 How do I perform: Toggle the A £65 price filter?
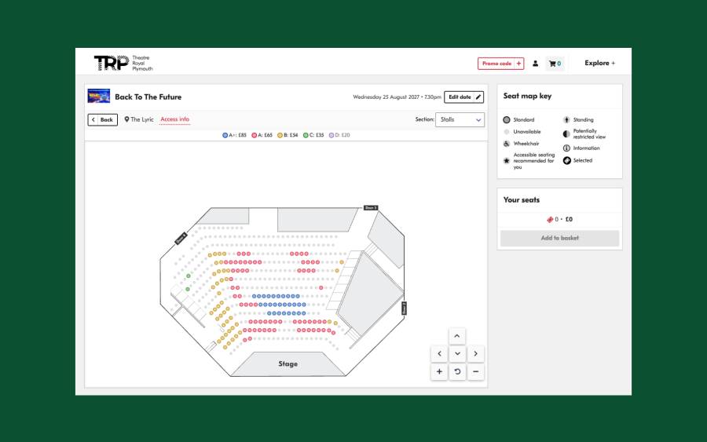pos(262,135)
